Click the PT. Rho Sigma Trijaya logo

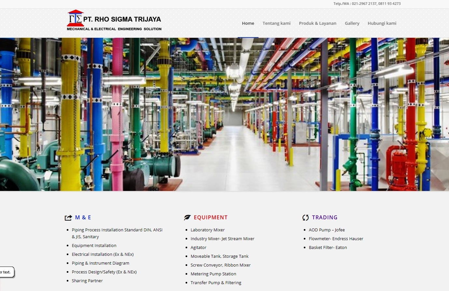[114, 21]
